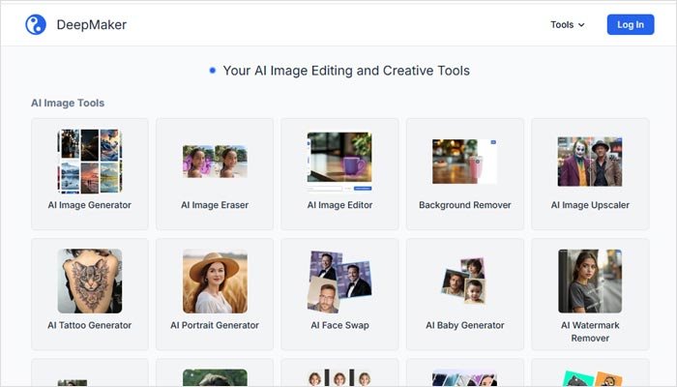Viewport: 677px width, 387px height.
Task: Open the AI Image Eraser thumbnail
Action: 215,162
